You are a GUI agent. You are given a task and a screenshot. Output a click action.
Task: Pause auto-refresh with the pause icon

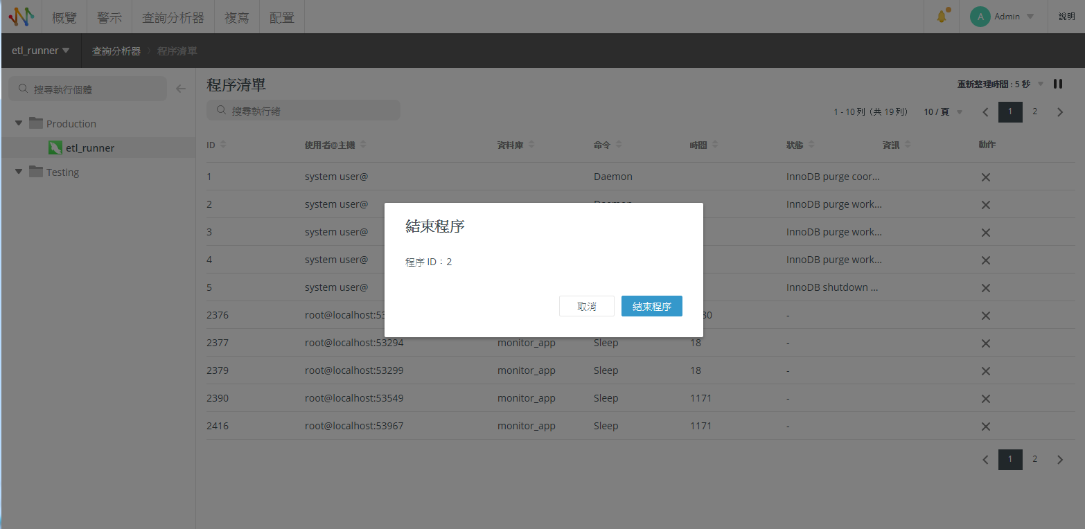pos(1058,84)
